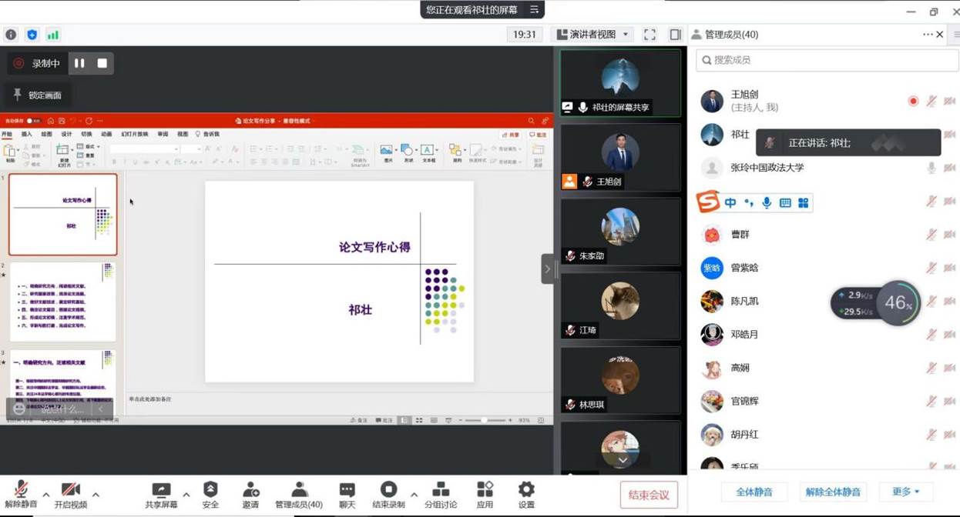Expand options arrow beside 共享屏幕
The image size is (960, 517).
[186, 495]
